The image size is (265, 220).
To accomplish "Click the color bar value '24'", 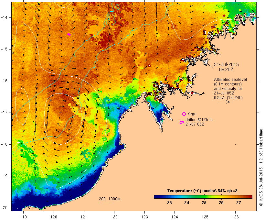I will [186, 203].
